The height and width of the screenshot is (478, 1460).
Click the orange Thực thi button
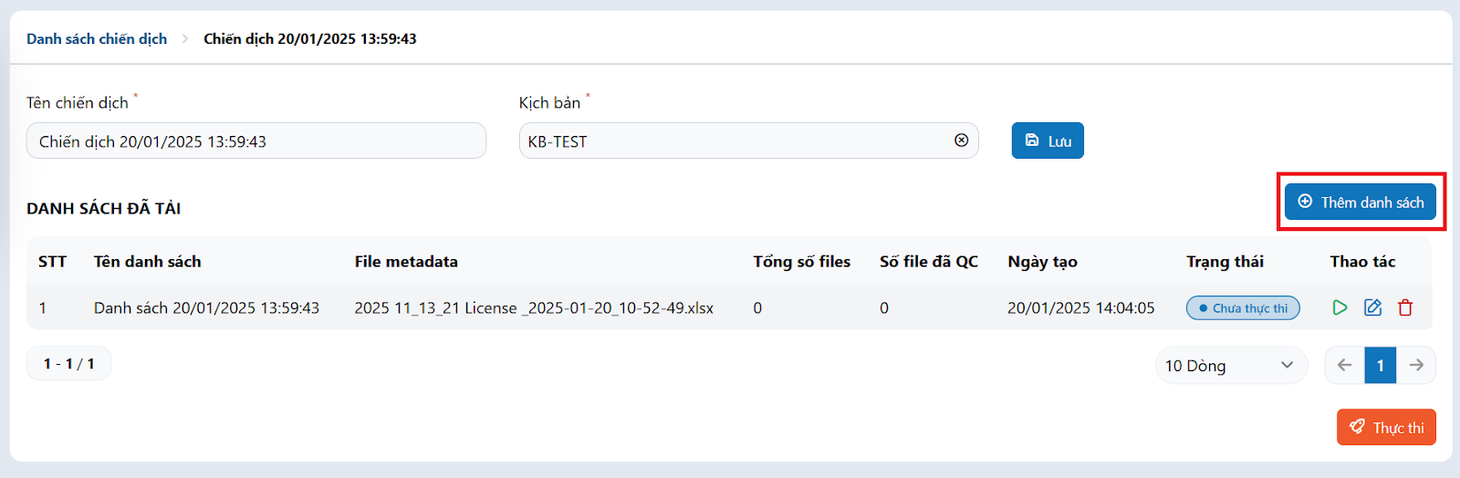click(1386, 427)
